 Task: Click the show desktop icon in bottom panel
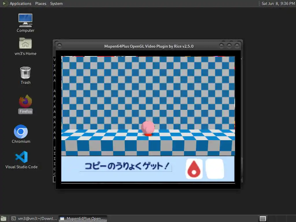3,219
